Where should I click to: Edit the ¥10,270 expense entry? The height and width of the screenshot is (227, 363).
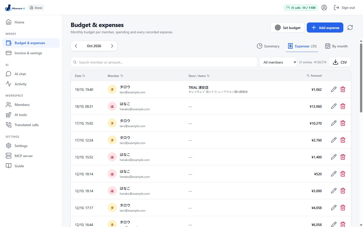[334, 123]
